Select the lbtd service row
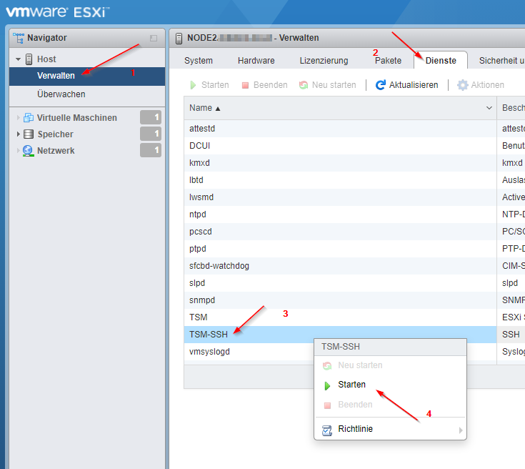This screenshot has width=525, height=469. coord(340,180)
